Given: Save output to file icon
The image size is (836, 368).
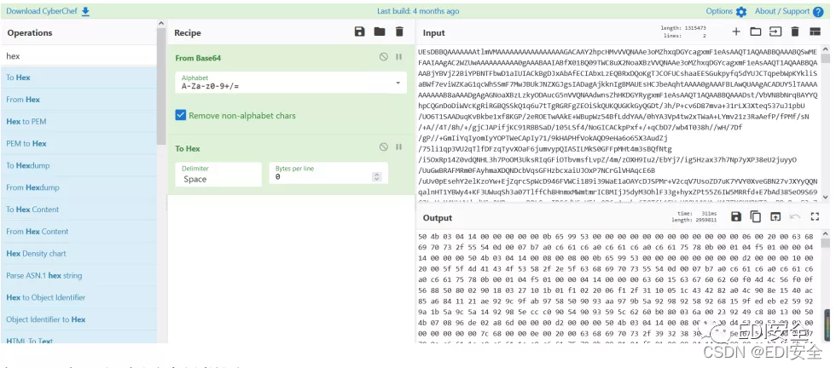Looking at the screenshot, I should (736, 216).
